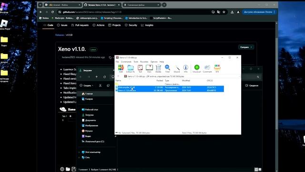The image size is (305, 172).
Task: Click the Modified column header in WinRAR
Action: 186,81
